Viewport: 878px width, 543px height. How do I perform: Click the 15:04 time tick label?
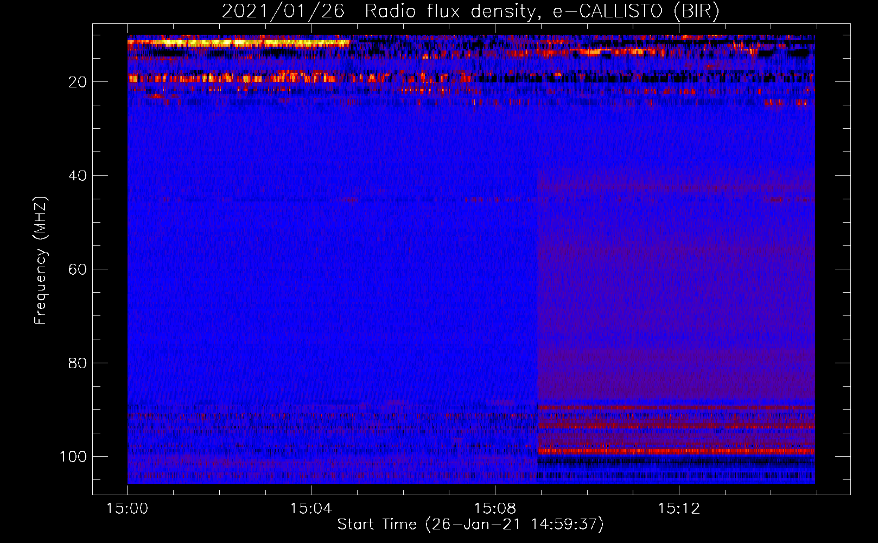[x=311, y=509]
